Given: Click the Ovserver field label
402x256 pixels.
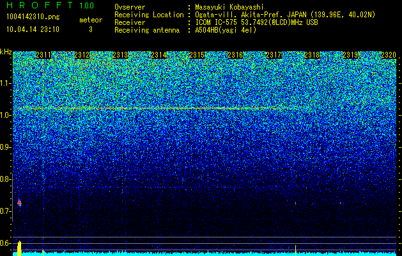Looking at the screenshot, I should [x=130, y=7].
